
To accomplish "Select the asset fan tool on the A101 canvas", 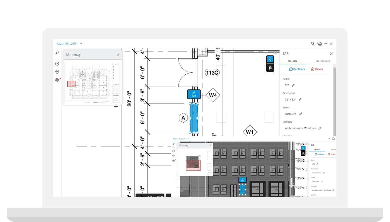I will point(270,67).
